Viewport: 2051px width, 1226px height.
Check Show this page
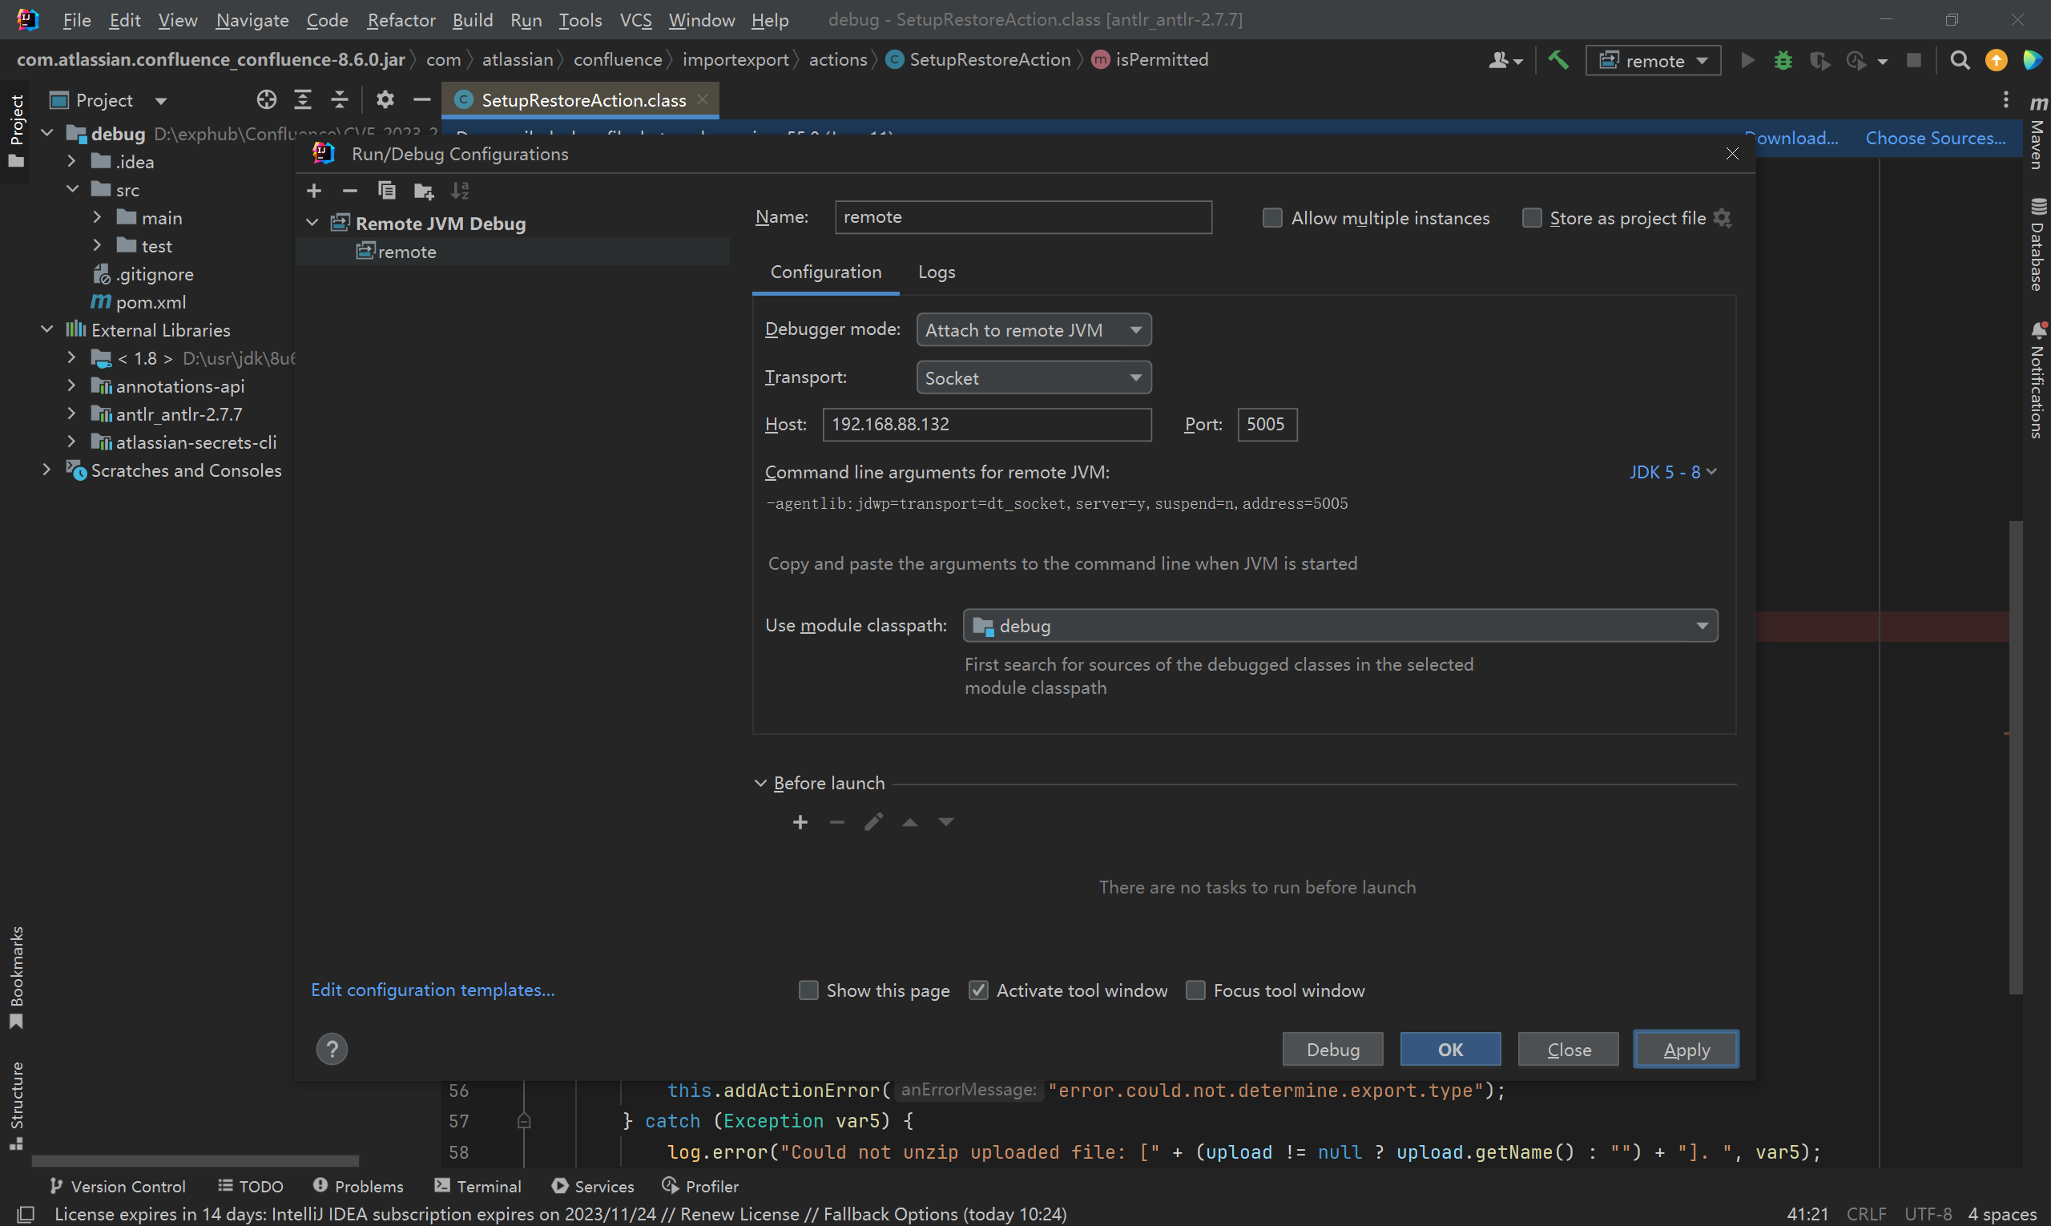click(808, 990)
